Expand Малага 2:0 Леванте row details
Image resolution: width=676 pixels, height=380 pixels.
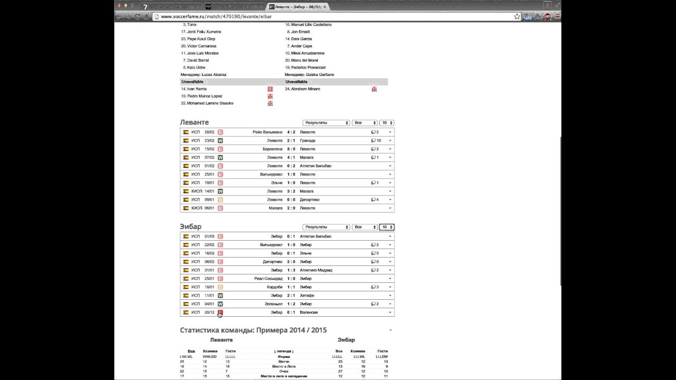pyautogui.click(x=390, y=208)
